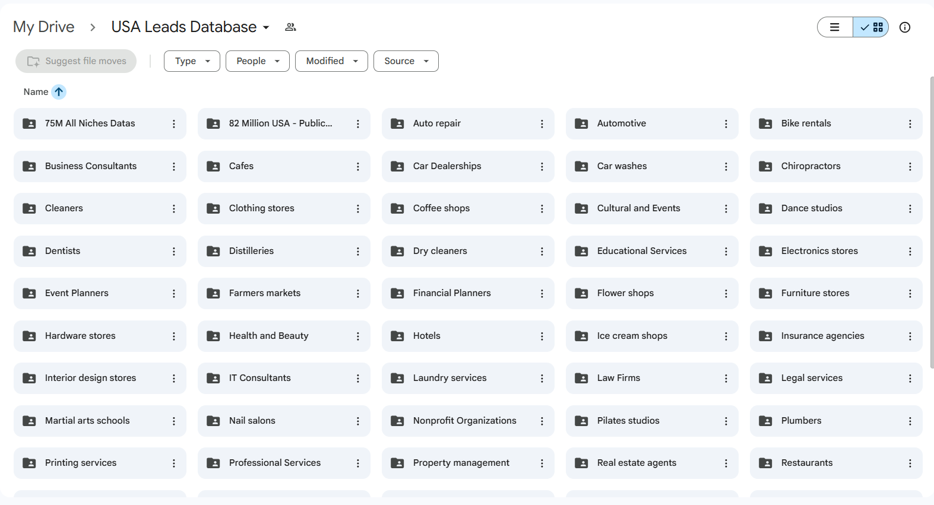Select the Professional Services folder
Viewport: 934px width, 505px height.
pos(284,463)
